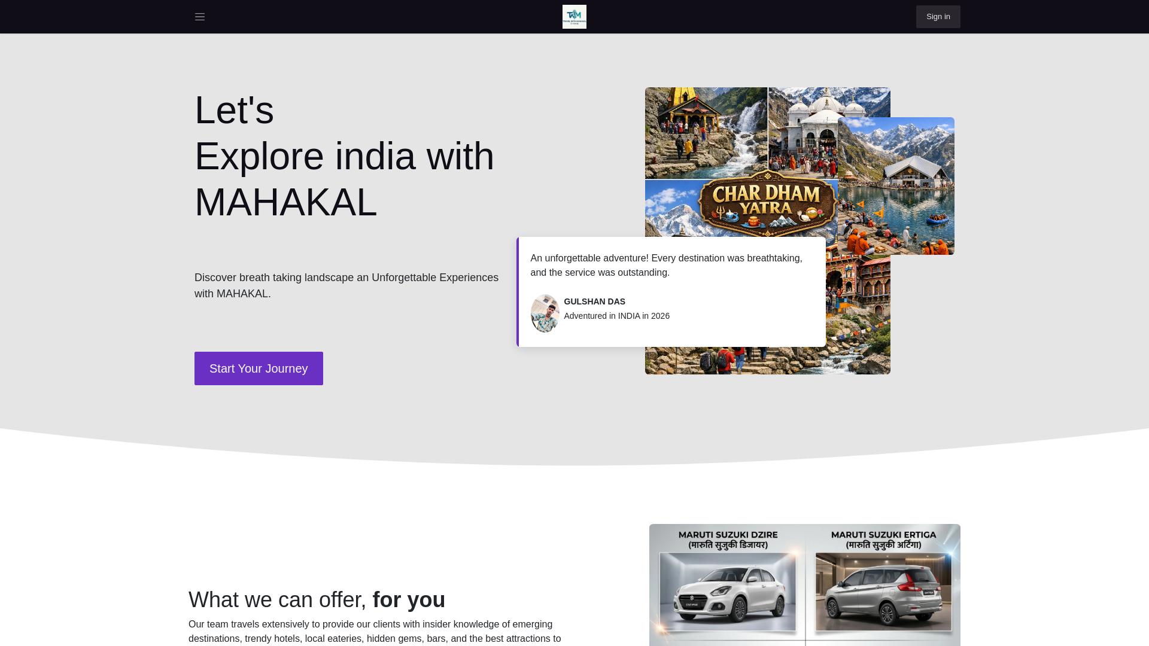Open the Hemkund lake mountain photo

click(896, 186)
